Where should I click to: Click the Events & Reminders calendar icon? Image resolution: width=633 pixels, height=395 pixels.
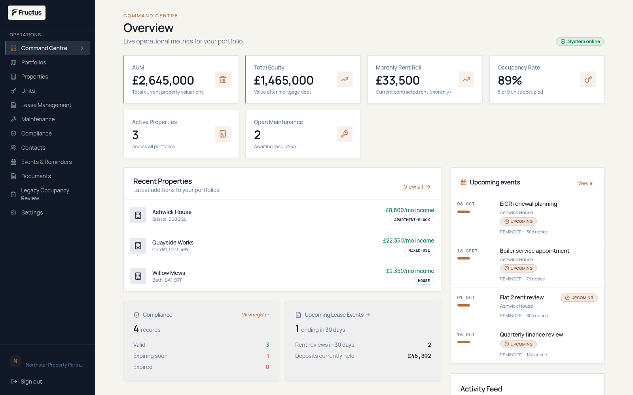[13, 162]
